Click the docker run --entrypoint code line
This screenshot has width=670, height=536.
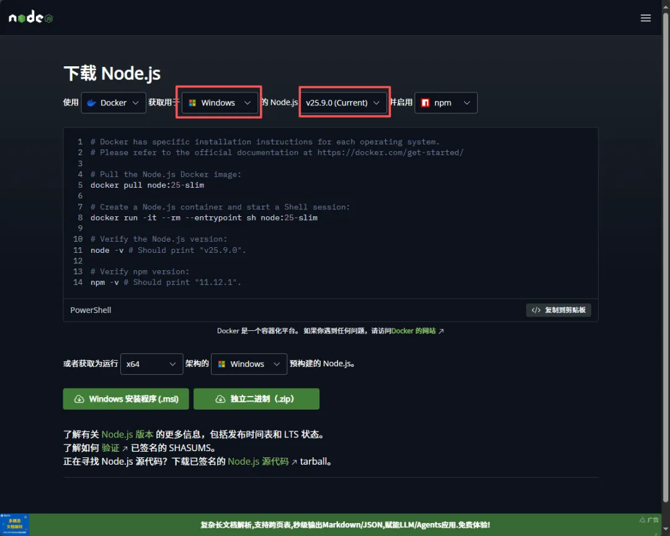(204, 217)
